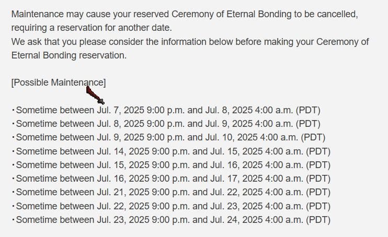Viewport: 388px width, 237px height.
Task: Click the sword-shaped cursor icon
Action: point(95,95)
